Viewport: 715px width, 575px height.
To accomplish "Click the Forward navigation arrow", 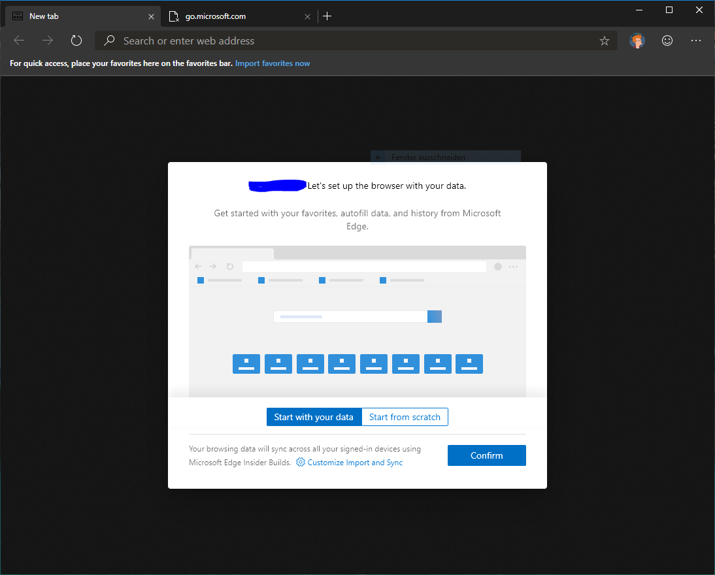I will (48, 41).
